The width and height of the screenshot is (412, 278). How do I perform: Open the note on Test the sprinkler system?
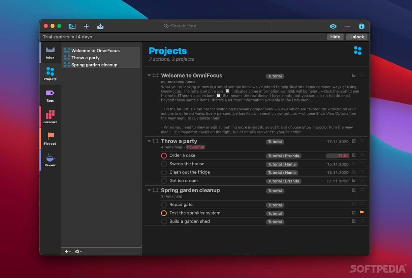(x=354, y=213)
